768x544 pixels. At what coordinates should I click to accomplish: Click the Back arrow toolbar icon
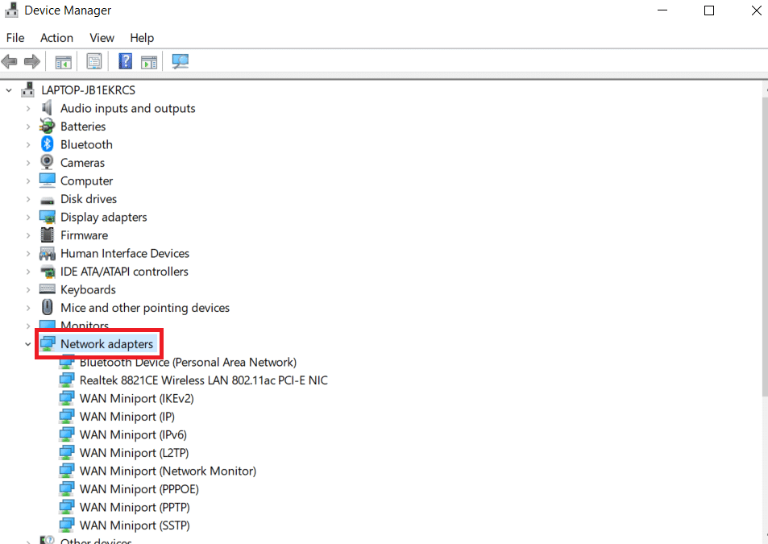click(10, 62)
